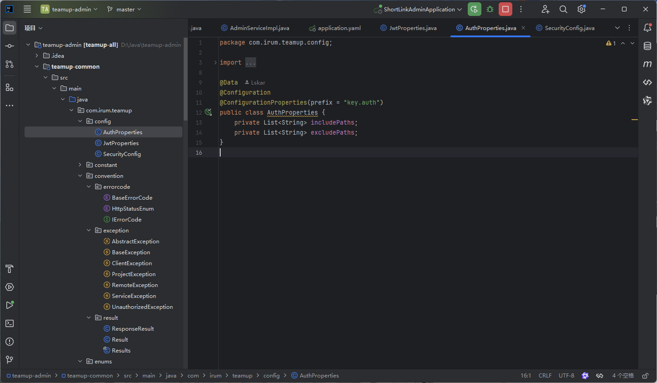The height and width of the screenshot is (383, 657).
Task: Open the Pull Requests tool window
Action: point(10,64)
